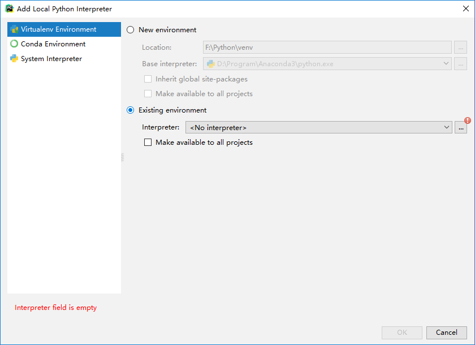Click the Location path field
Image resolution: width=475 pixels, height=345 pixels.
(327, 48)
